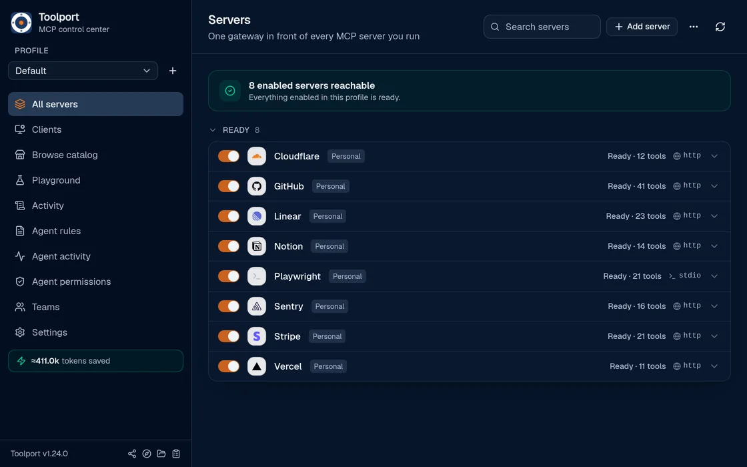747x467 pixels.
Task: Open the Playground section
Action: (x=96, y=180)
